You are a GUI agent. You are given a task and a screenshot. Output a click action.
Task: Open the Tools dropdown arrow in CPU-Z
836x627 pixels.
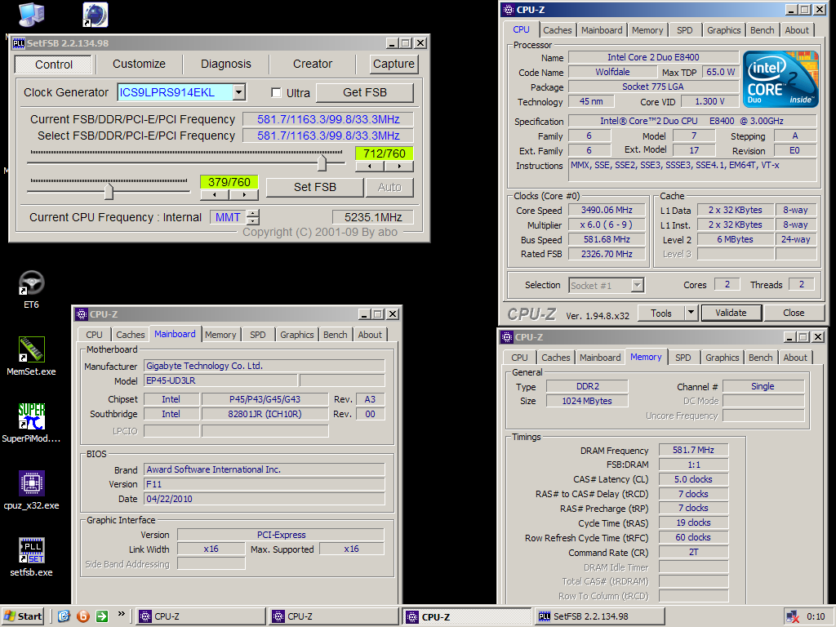pos(691,313)
